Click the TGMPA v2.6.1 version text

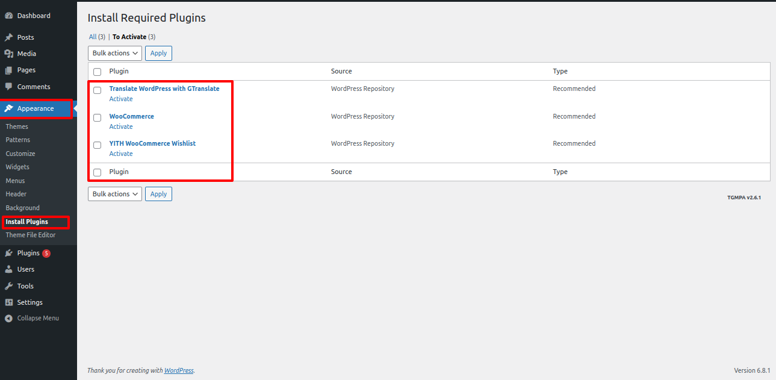click(x=744, y=198)
